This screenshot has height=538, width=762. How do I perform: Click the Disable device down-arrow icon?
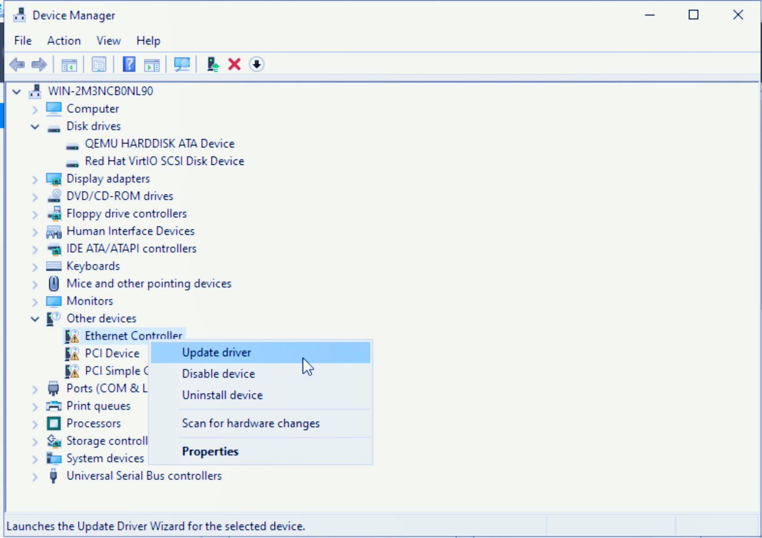pyautogui.click(x=256, y=64)
